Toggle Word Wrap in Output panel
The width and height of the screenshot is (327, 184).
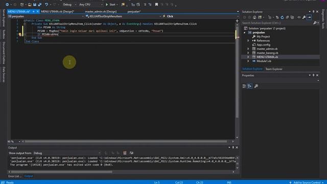click(x=131, y=153)
